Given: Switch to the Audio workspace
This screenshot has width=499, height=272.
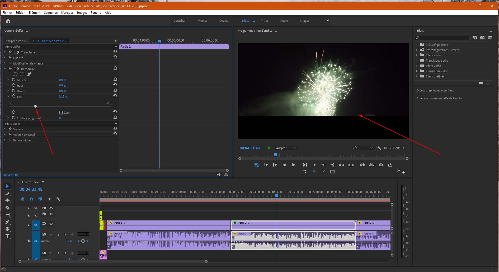Looking at the screenshot, I should 284,21.
